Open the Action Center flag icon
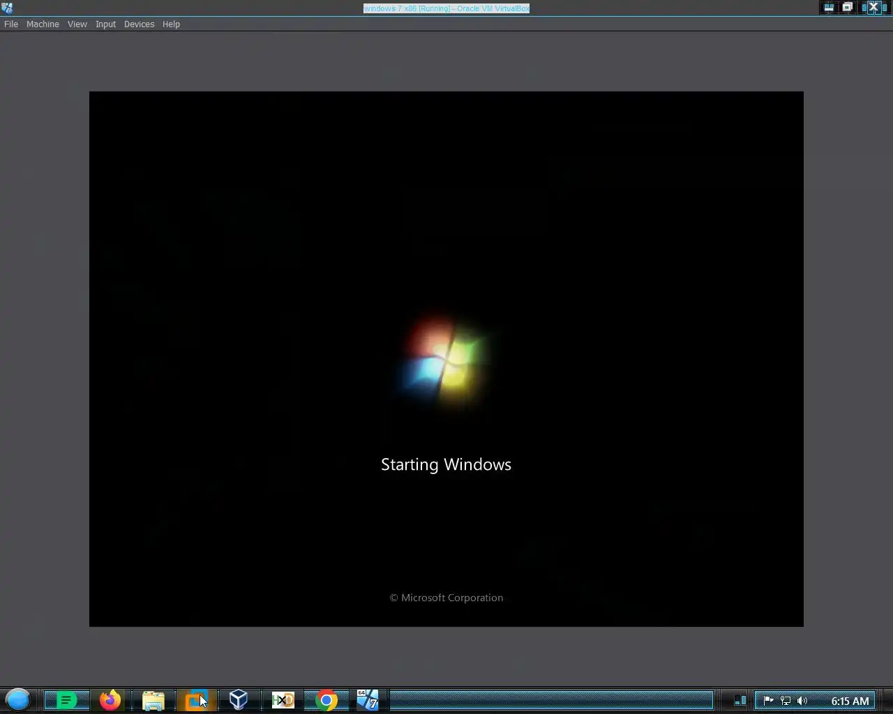The width and height of the screenshot is (893, 714). click(768, 701)
